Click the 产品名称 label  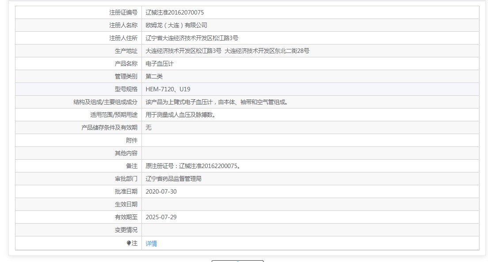(x=126, y=64)
